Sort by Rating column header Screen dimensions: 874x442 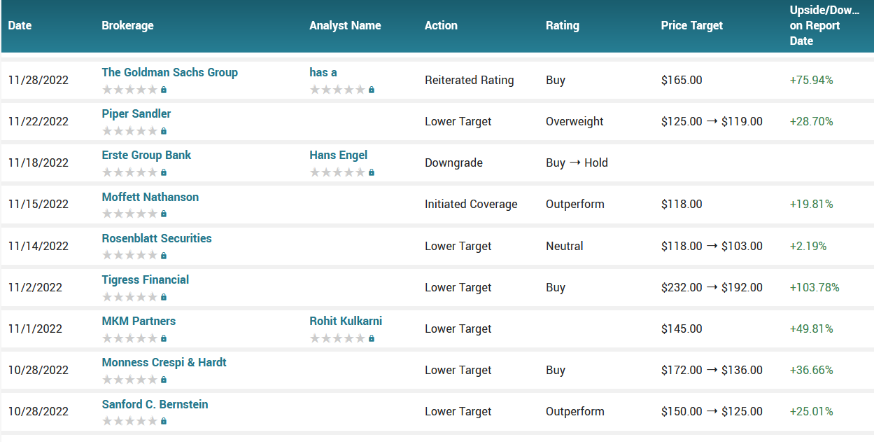(562, 25)
